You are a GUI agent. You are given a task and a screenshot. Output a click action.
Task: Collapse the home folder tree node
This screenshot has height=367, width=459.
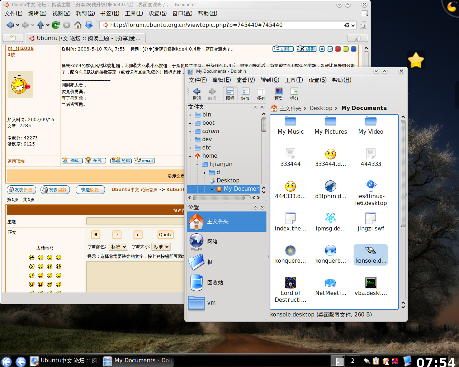tap(190, 156)
